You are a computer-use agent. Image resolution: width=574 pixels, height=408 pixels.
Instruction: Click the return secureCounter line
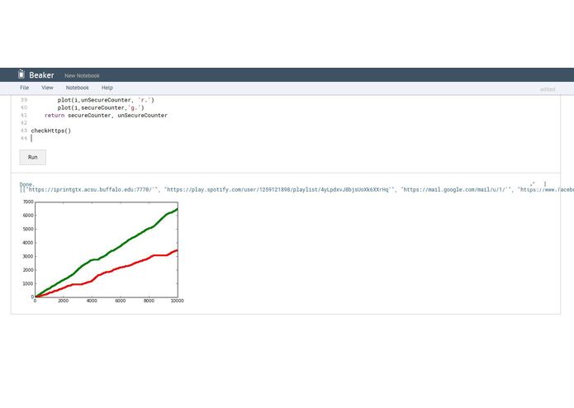coord(106,116)
